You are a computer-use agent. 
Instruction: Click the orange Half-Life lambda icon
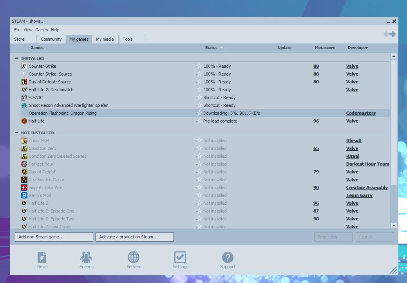pyautogui.click(x=24, y=121)
